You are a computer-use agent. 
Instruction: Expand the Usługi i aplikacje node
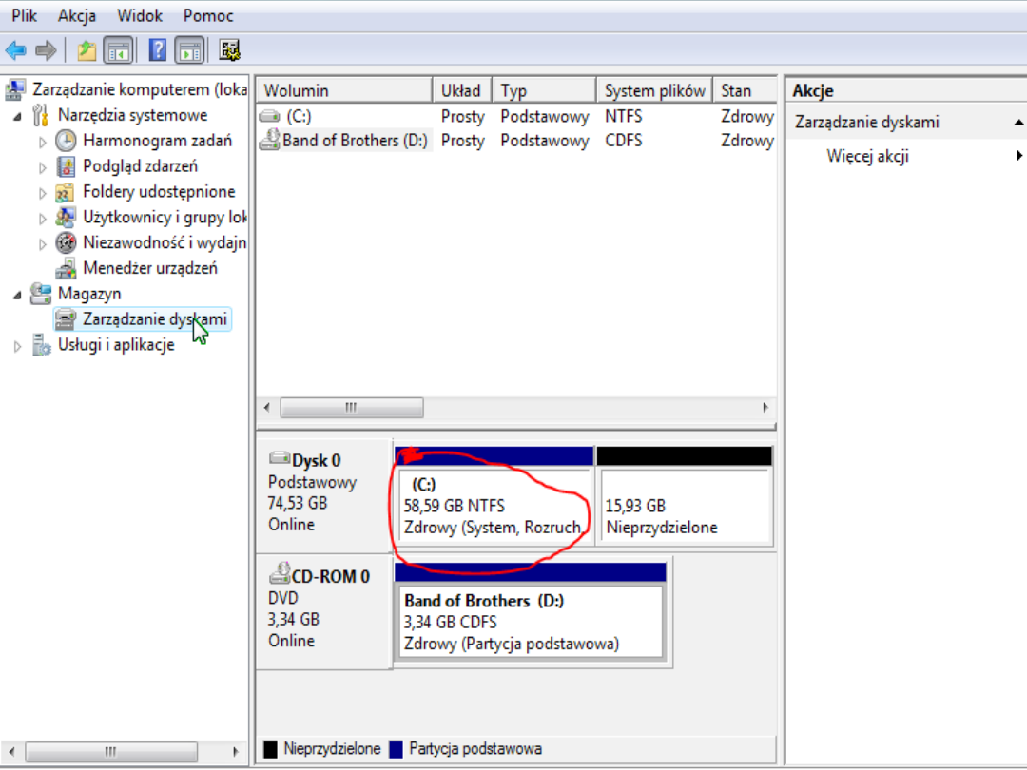[16, 346]
